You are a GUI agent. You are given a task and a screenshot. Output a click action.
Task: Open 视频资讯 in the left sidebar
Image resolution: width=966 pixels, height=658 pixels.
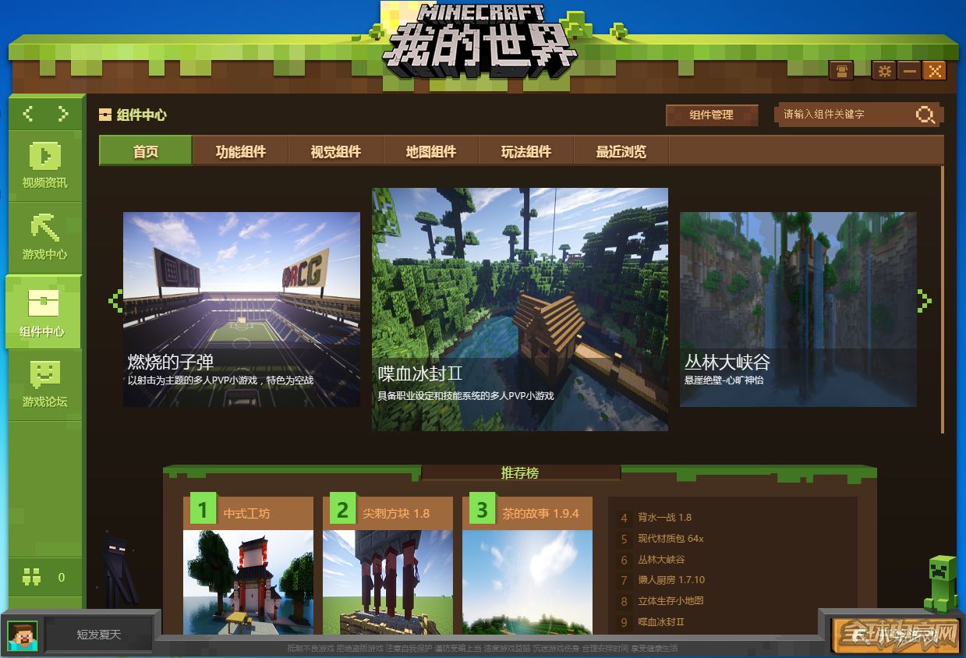tap(45, 166)
